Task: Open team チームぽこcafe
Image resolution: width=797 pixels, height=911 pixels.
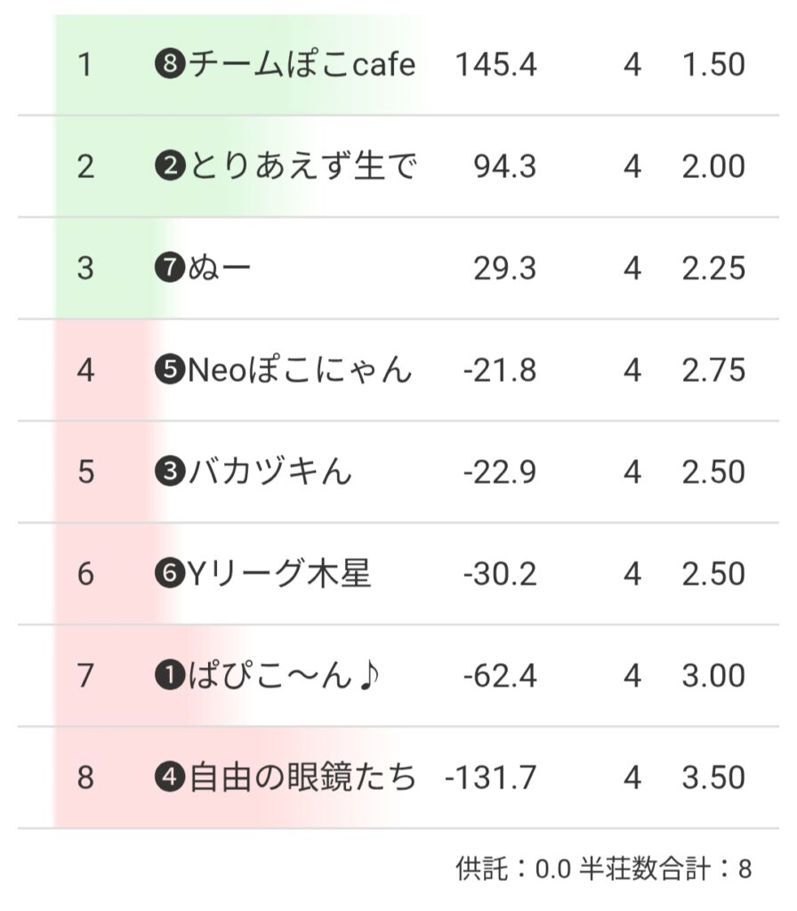Action: 302,65
